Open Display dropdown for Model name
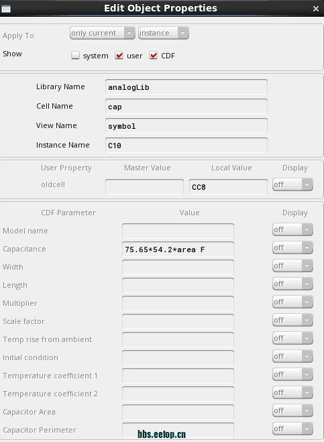 click(x=292, y=230)
